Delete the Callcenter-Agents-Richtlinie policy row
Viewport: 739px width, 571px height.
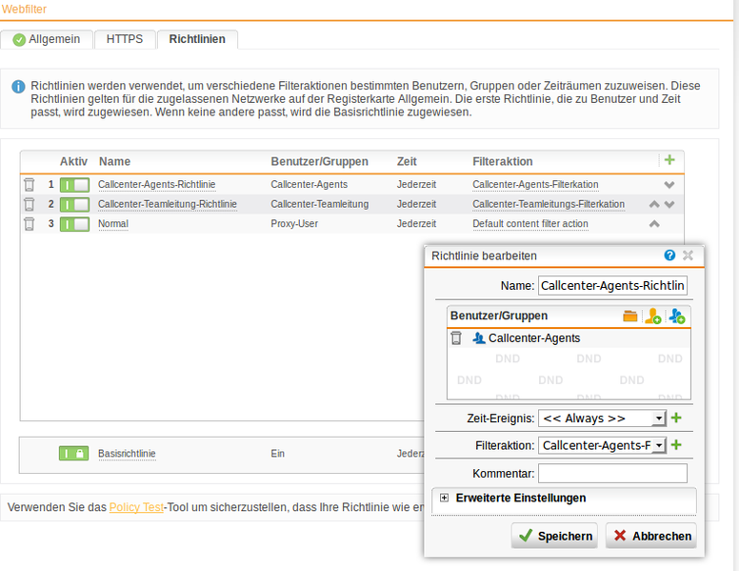coord(30,184)
